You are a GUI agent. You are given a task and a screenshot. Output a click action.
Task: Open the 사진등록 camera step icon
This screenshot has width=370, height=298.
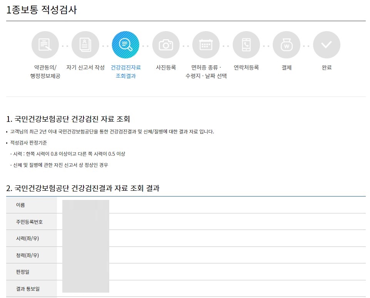click(x=165, y=44)
